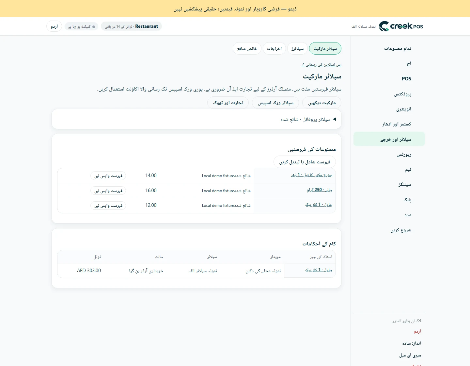Open تمام مصنوعات in the sidebar
The width and height of the screenshot is (470, 366).
point(389,49)
